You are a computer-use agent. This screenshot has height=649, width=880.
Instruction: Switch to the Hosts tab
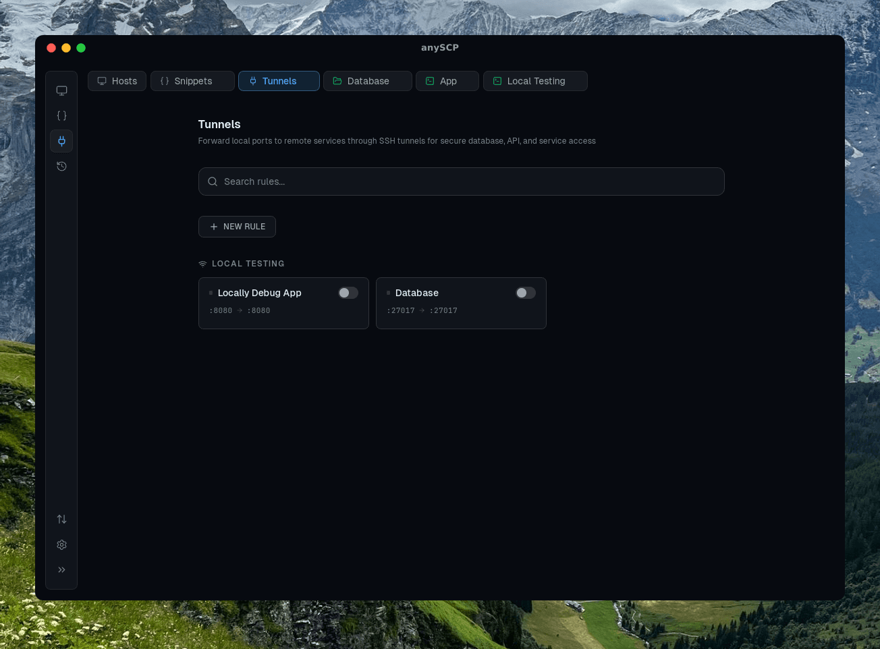click(117, 81)
